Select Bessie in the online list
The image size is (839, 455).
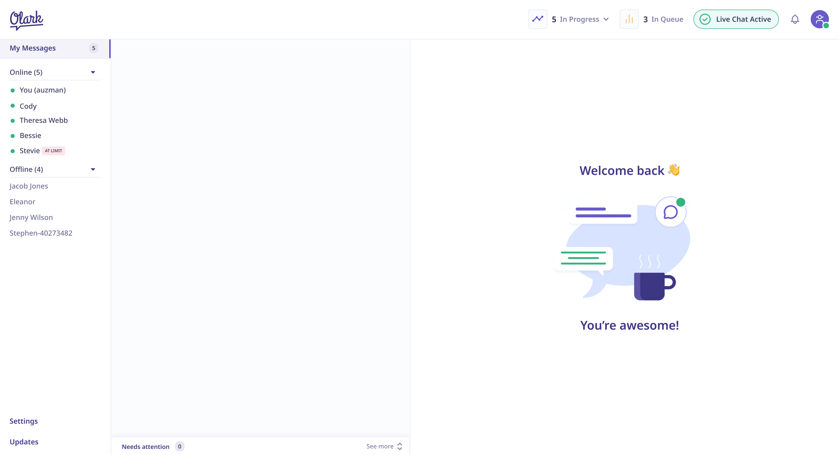coord(30,136)
